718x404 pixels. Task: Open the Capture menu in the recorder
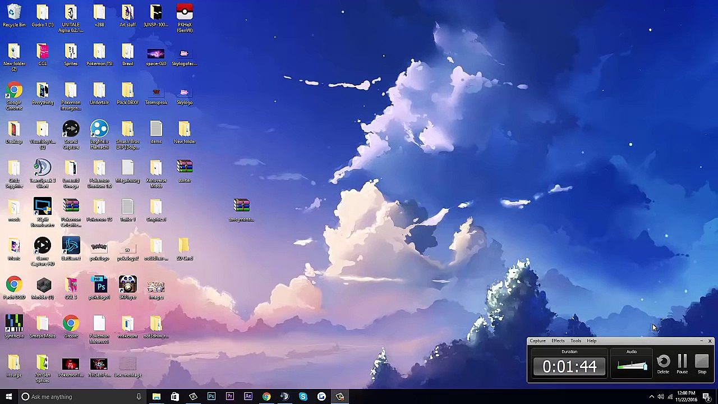537,341
